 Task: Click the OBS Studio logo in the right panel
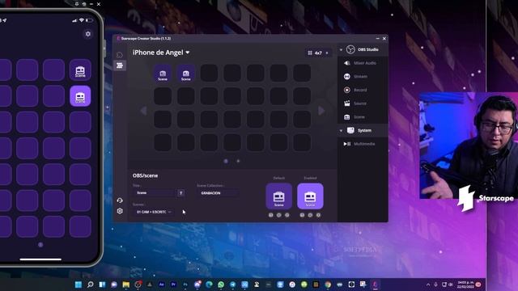coord(350,49)
